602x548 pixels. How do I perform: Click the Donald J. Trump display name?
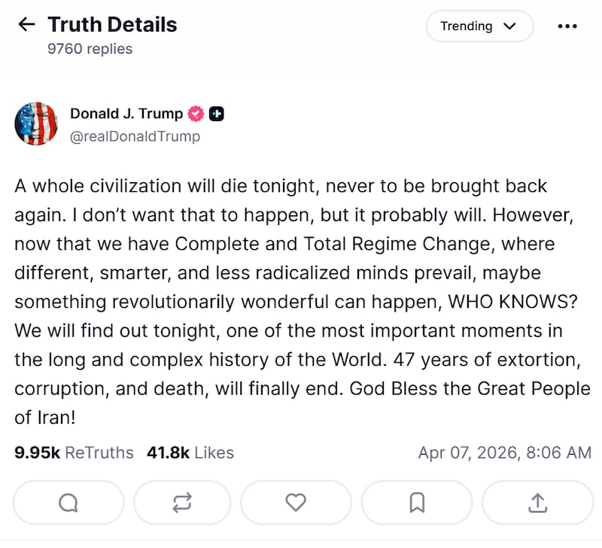pos(125,113)
